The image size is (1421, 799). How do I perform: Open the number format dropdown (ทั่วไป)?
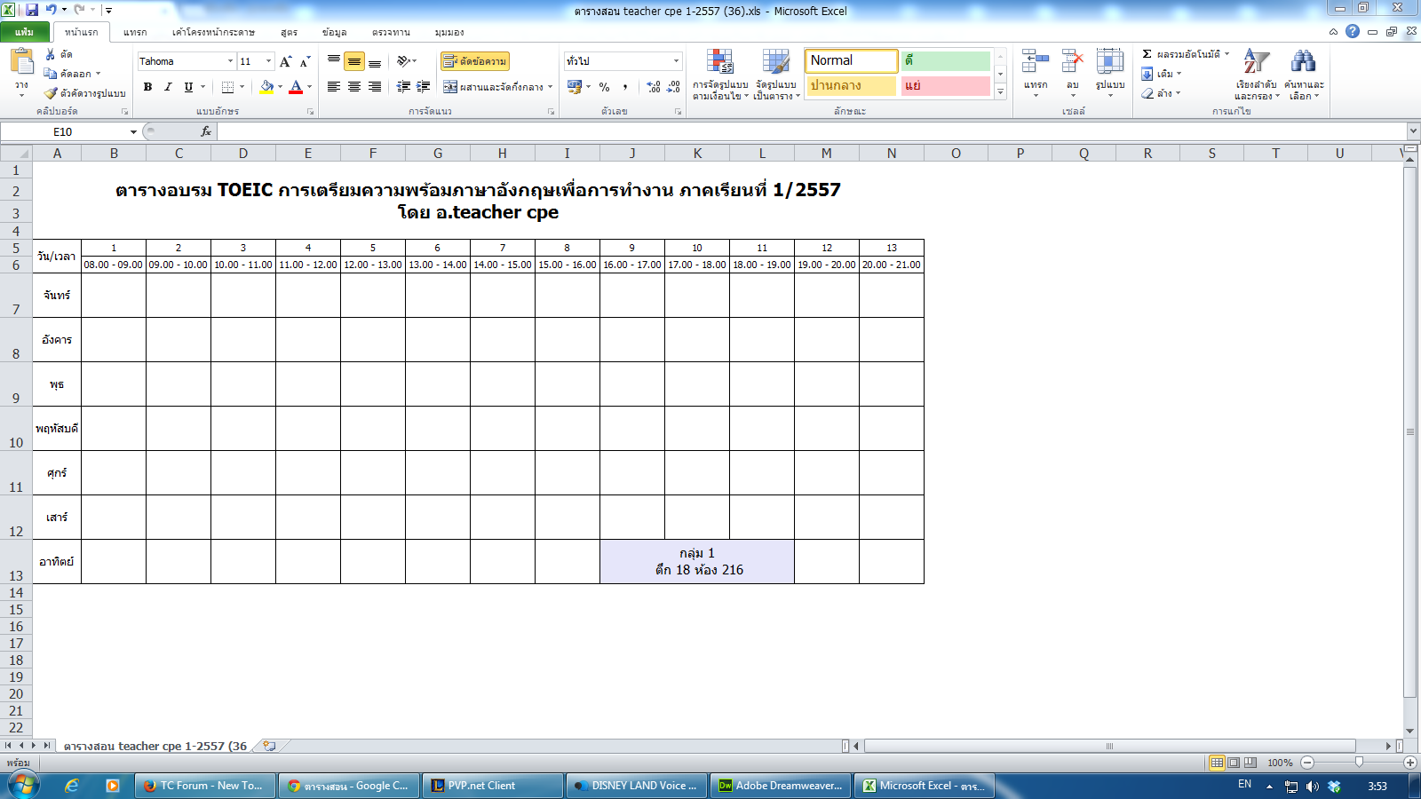tap(676, 61)
